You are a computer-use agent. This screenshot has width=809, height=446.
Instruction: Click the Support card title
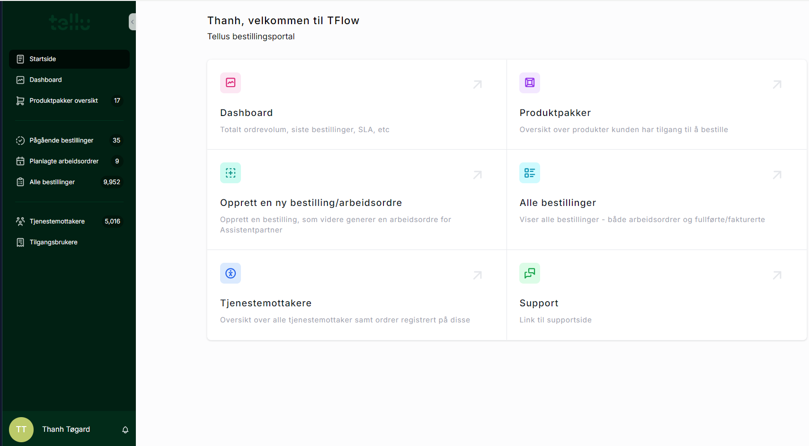pyautogui.click(x=539, y=303)
